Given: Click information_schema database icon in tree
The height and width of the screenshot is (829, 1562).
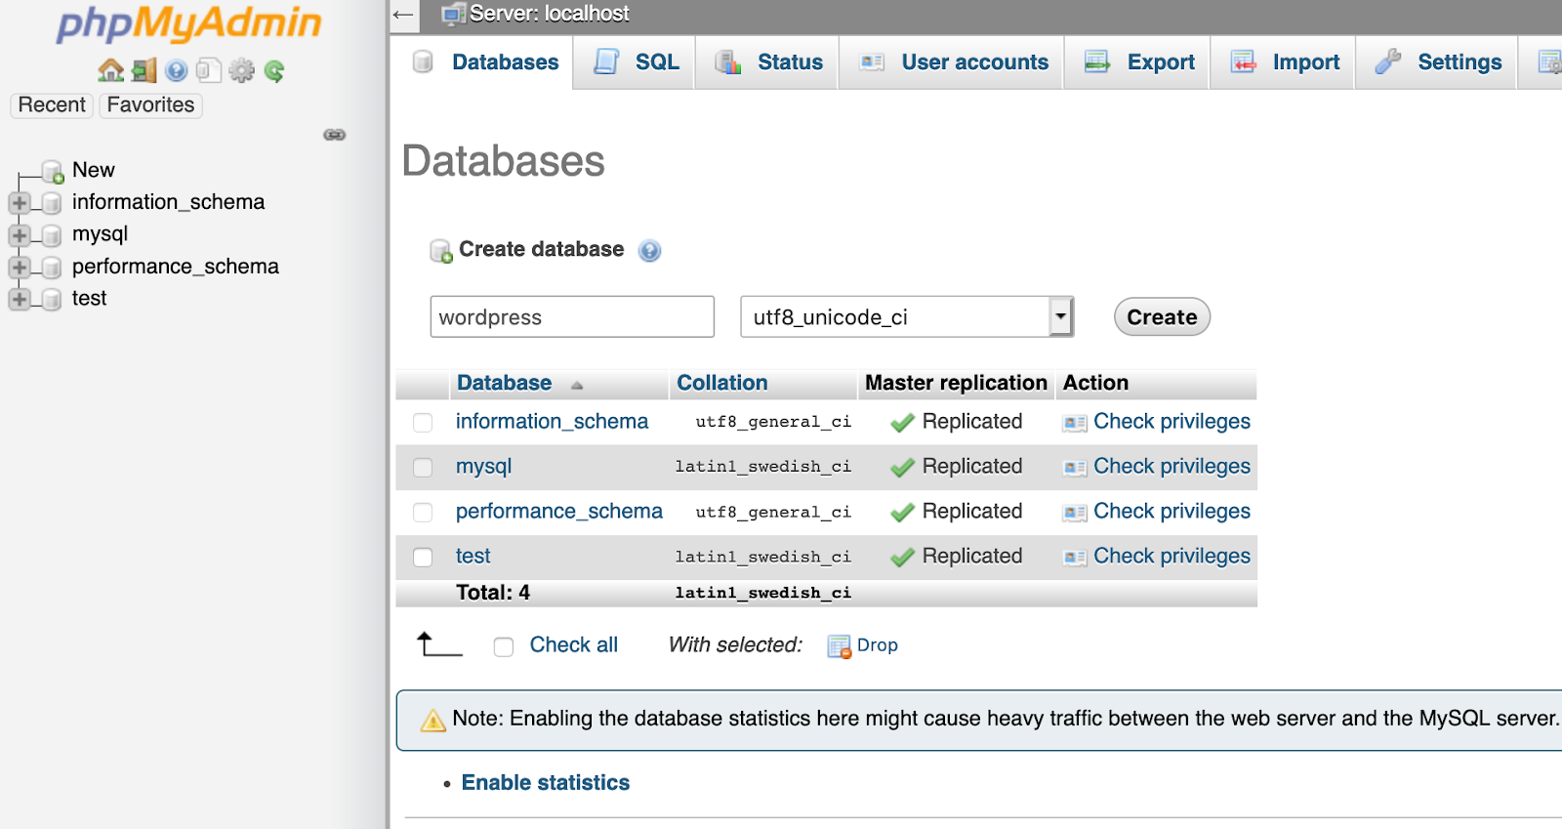Looking at the screenshot, I should pyautogui.click(x=52, y=204).
